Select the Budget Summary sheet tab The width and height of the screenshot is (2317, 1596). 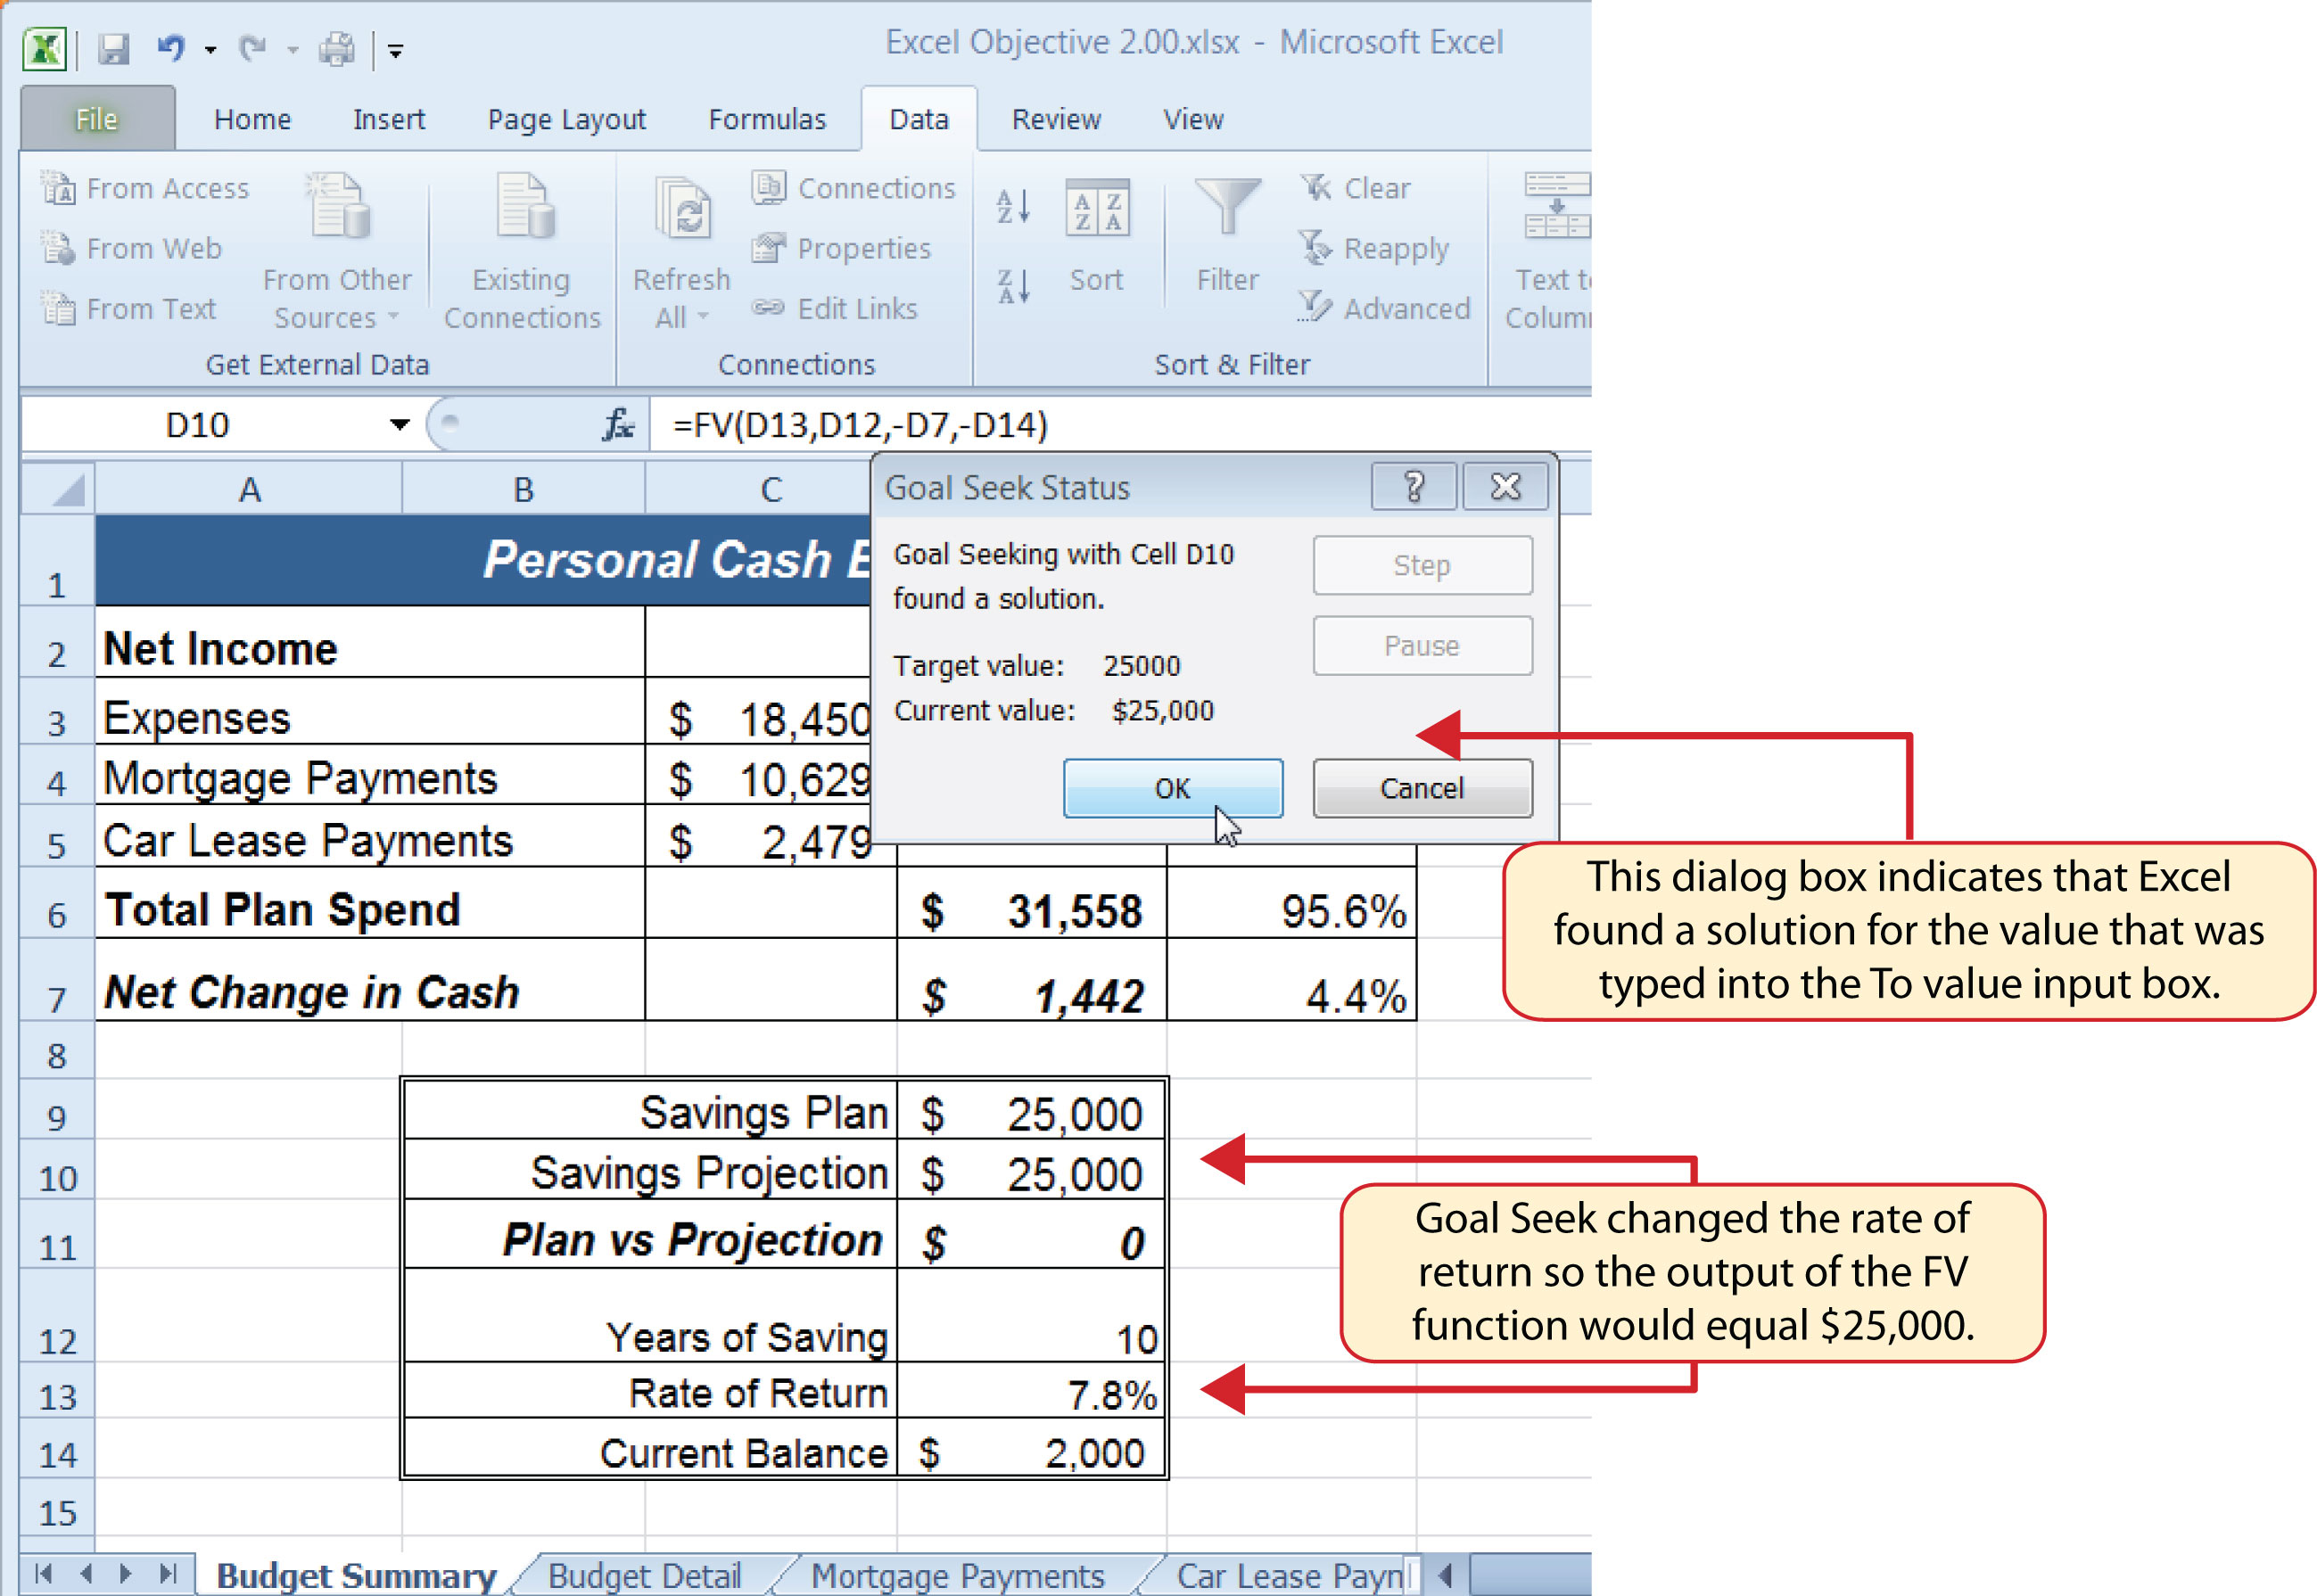coord(356,1575)
